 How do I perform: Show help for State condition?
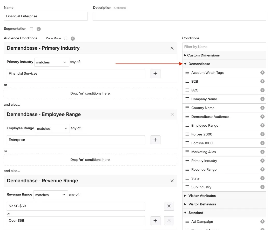coord(262,178)
